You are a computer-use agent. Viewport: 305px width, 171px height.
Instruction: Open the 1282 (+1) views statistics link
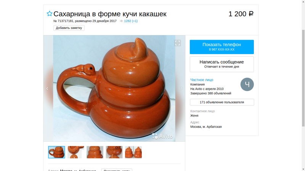pos(131,21)
